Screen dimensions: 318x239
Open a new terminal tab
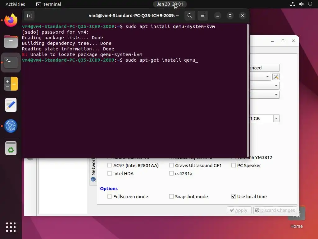click(29, 16)
